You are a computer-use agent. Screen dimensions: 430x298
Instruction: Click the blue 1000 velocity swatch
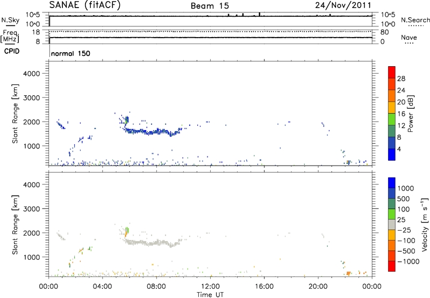coord(392,183)
